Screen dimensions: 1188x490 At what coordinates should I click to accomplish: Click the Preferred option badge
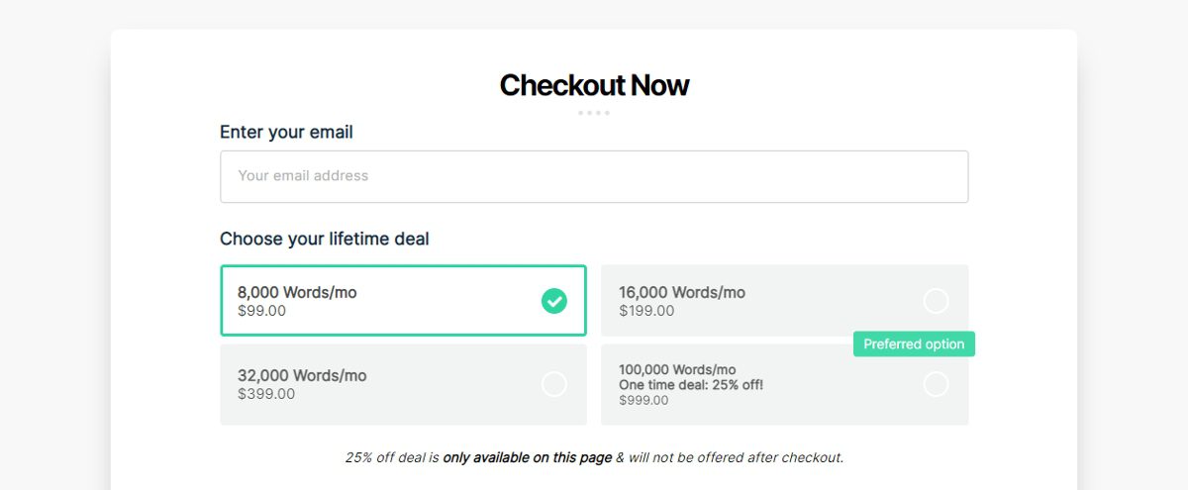coord(914,344)
